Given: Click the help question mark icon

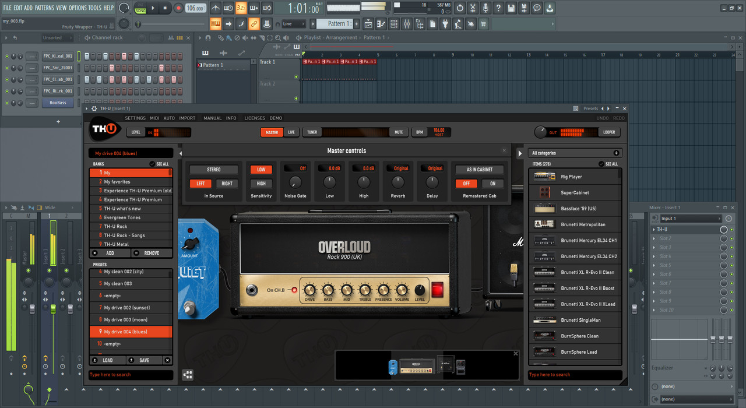Looking at the screenshot, I should 498,8.
